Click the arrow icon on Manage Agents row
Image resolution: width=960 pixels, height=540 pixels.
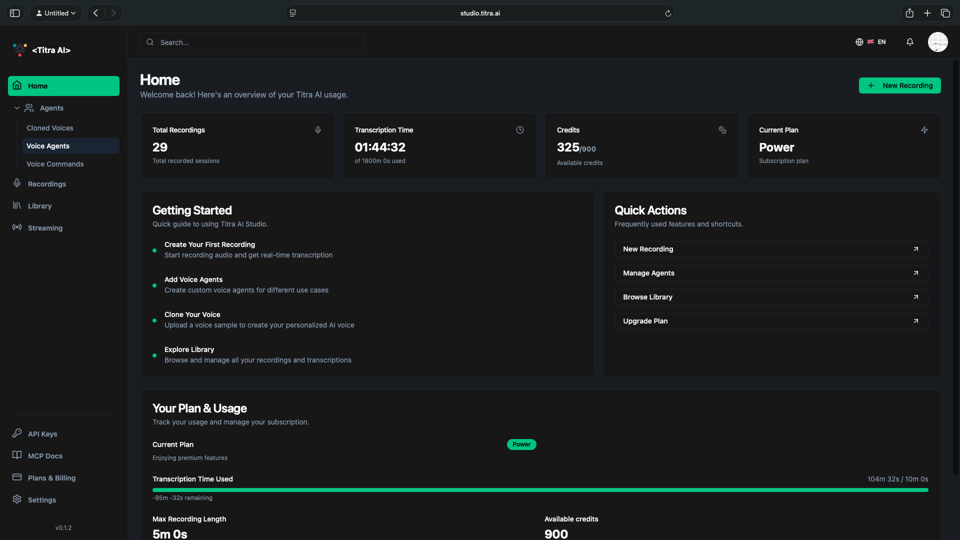(916, 273)
